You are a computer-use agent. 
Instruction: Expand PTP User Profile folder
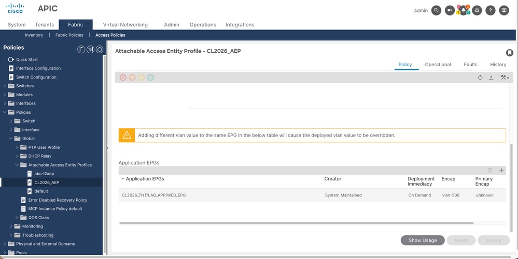17,147
